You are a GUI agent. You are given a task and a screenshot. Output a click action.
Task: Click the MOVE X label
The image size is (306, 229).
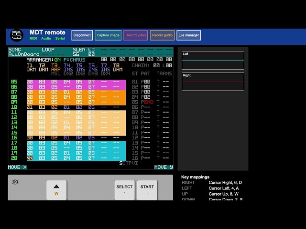pyautogui.click(x=17, y=167)
